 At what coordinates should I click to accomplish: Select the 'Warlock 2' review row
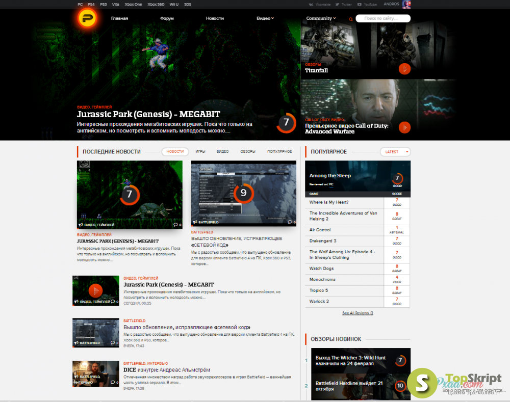(358, 302)
